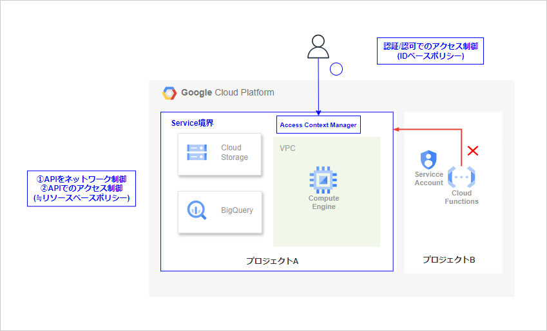
Task: Click the 'VPC' label
Action: pos(287,148)
